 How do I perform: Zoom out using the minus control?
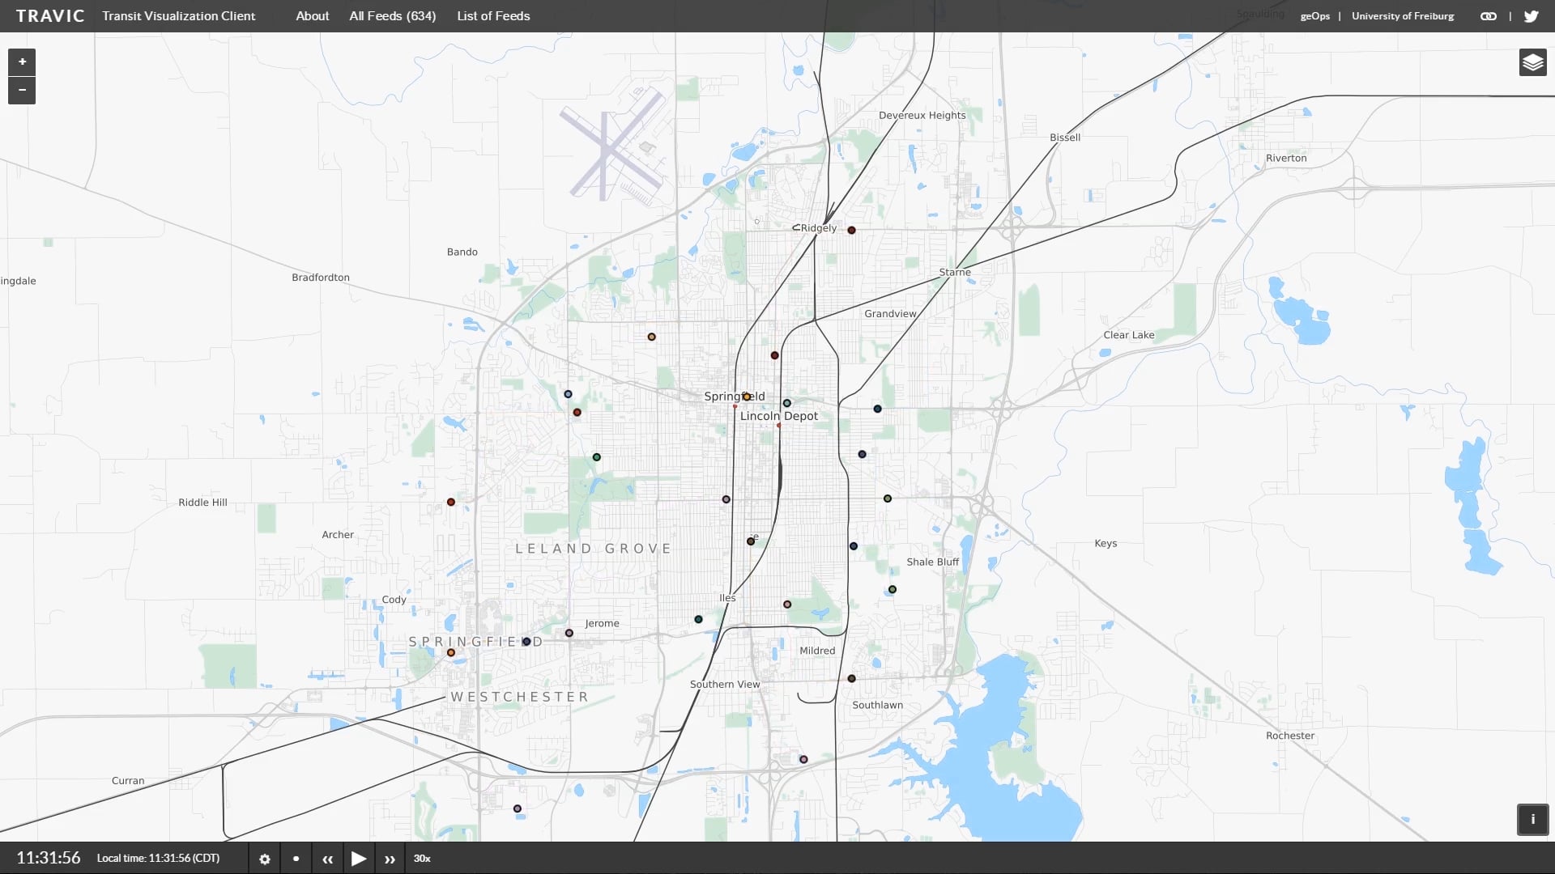(x=22, y=90)
